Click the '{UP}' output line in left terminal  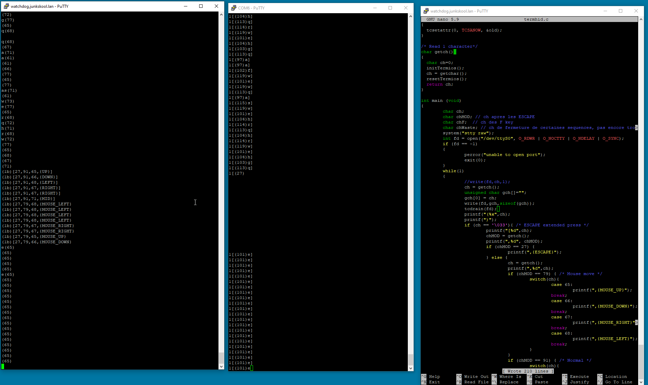pos(27,172)
